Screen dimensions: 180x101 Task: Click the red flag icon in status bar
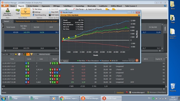(127, 92)
